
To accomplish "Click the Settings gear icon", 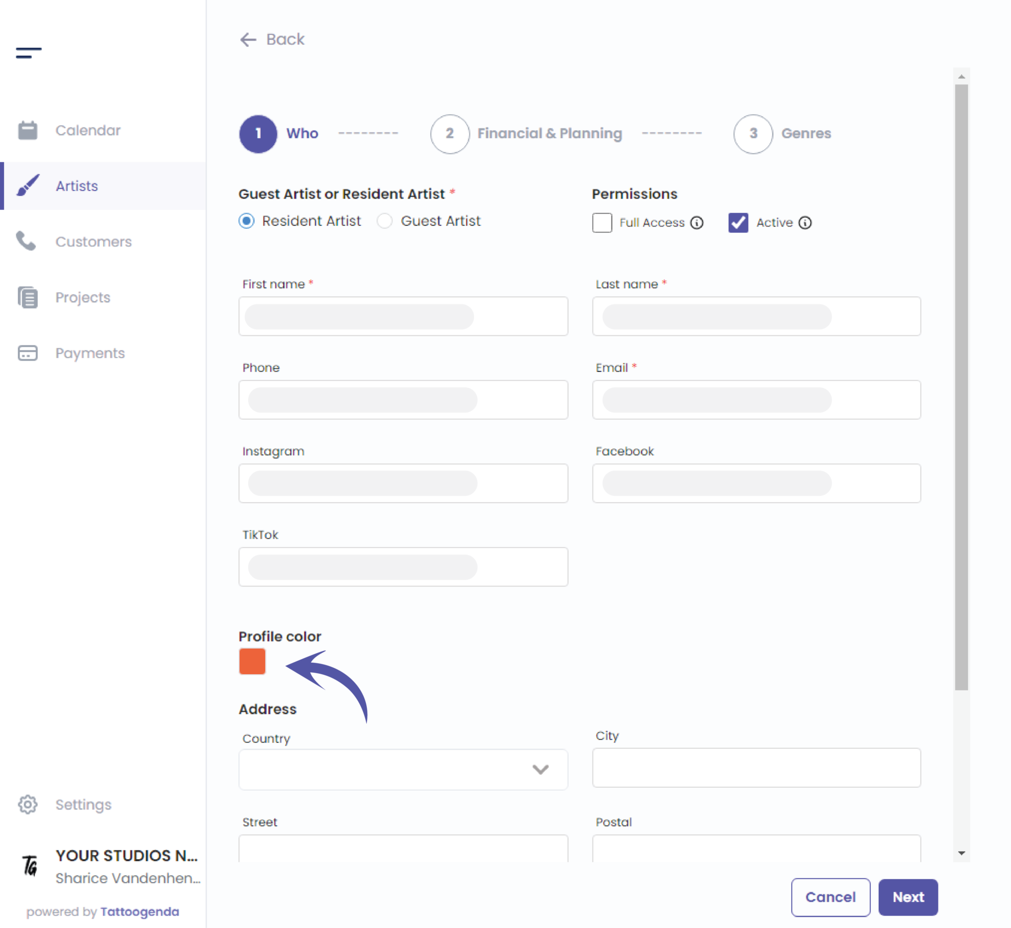I will click(28, 805).
